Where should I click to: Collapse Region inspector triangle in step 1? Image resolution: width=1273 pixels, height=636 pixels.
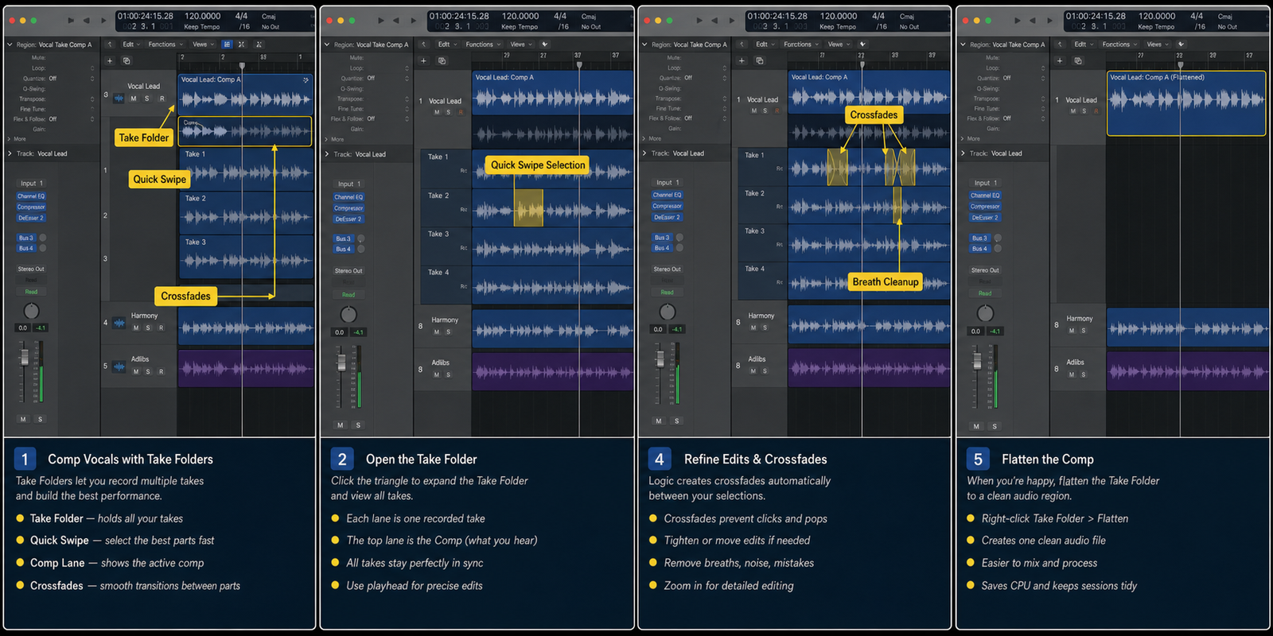coord(10,45)
